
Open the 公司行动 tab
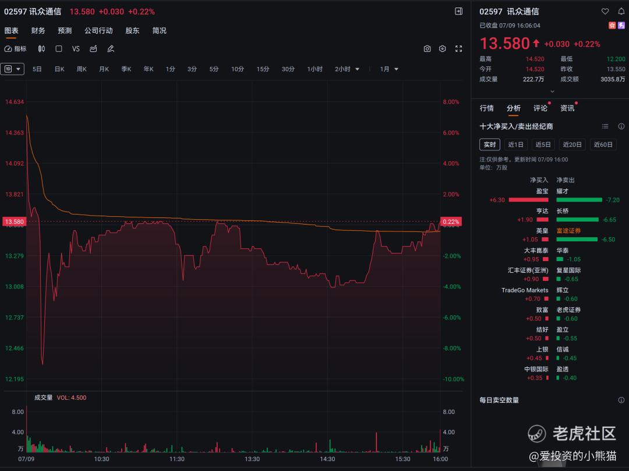tap(98, 30)
